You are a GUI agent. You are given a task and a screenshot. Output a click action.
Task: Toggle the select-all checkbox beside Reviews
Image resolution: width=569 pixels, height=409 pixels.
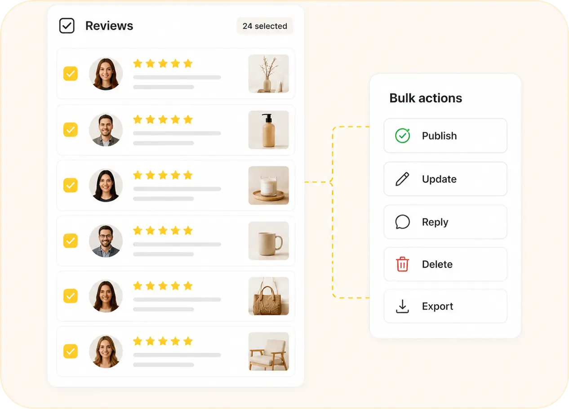(67, 26)
